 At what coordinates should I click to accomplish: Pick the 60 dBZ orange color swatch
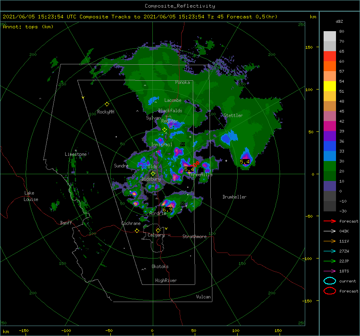(x=330, y=66)
